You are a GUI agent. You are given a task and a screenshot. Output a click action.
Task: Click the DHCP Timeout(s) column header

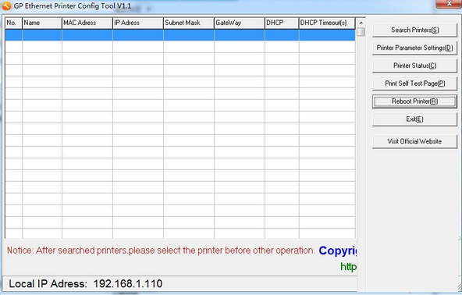tap(327, 23)
